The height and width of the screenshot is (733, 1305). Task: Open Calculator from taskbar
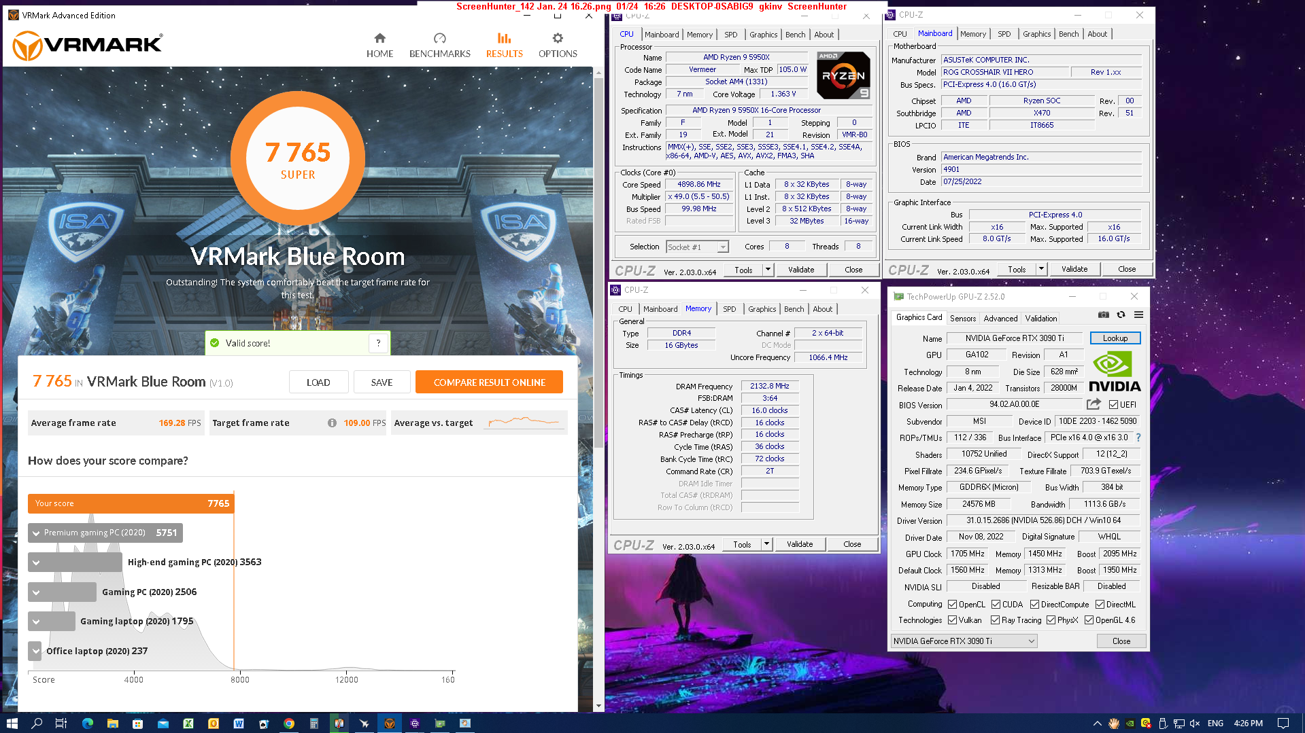click(313, 723)
